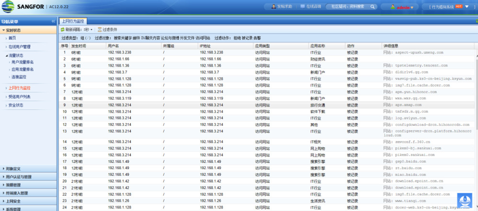The image size is (478, 211).
Task: Click the Sangfor logo icon
Action: pyautogui.click(x=7, y=7)
